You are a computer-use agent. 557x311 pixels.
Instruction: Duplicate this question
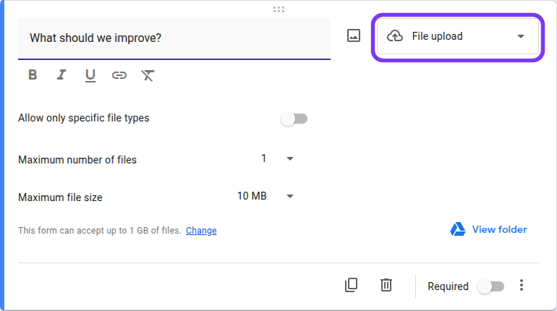click(x=352, y=285)
